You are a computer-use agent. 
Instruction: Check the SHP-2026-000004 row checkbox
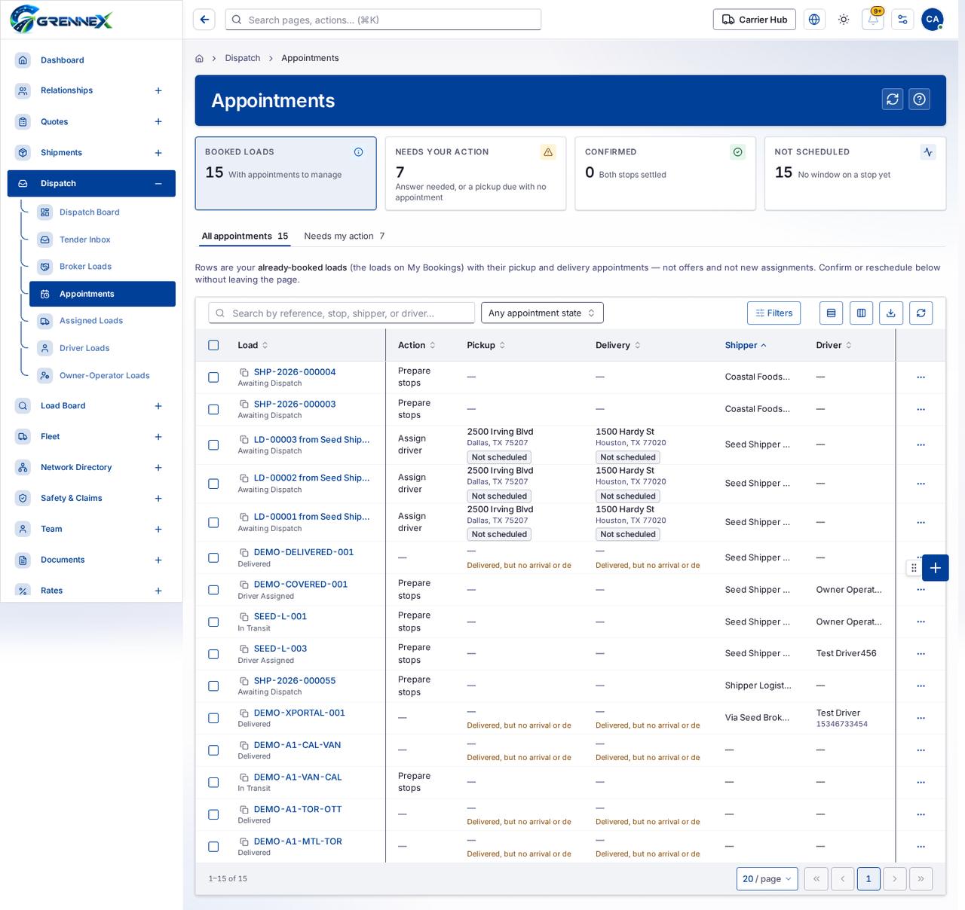pos(213,377)
